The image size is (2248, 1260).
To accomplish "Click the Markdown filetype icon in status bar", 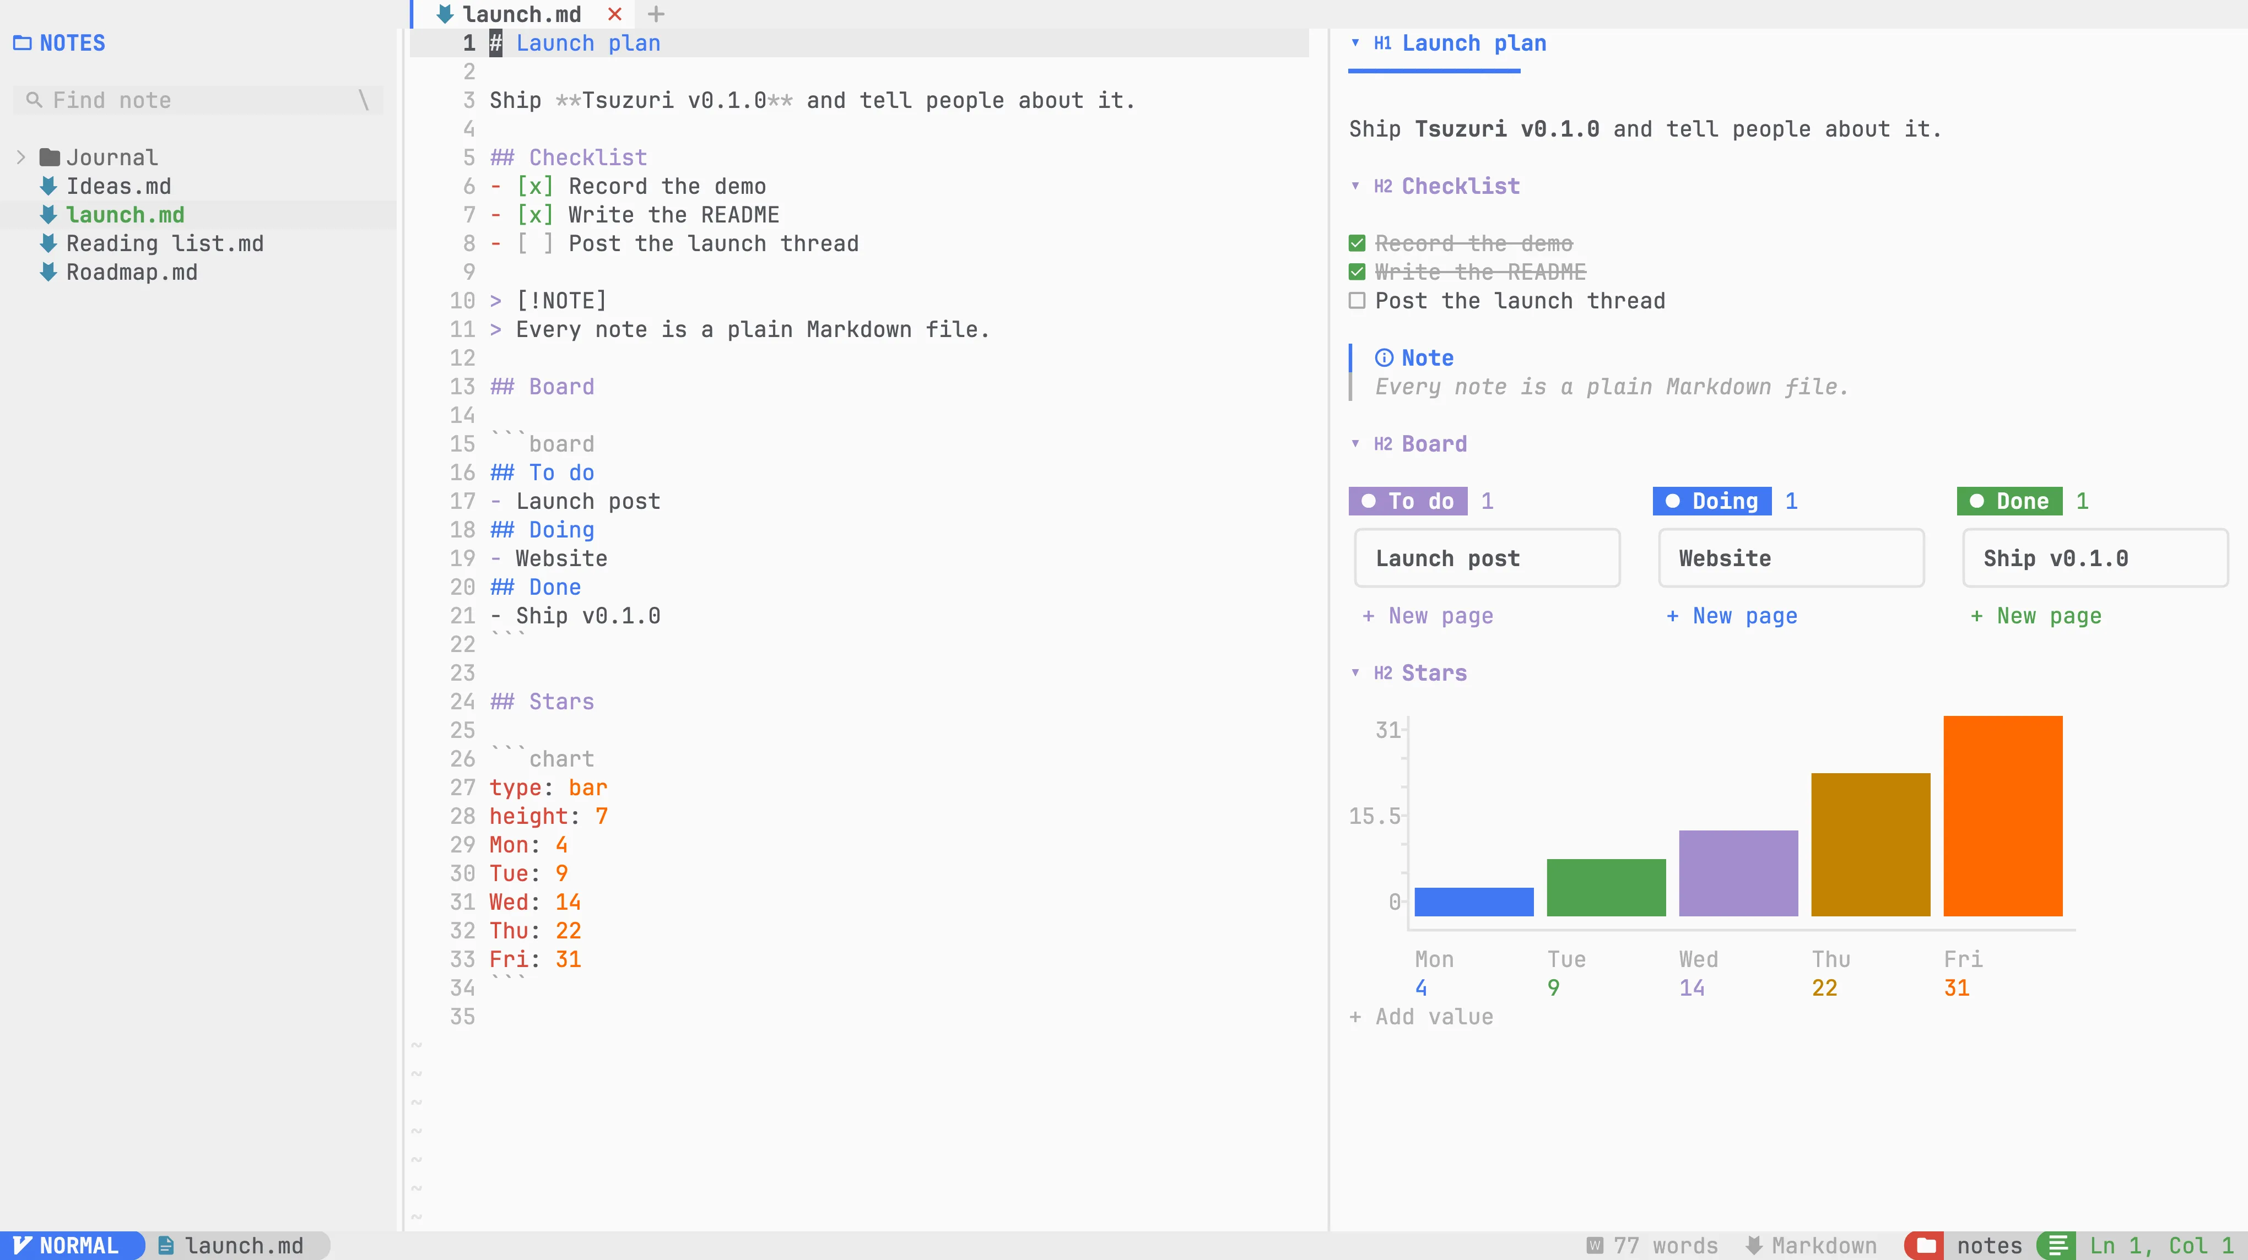I will (1754, 1245).
